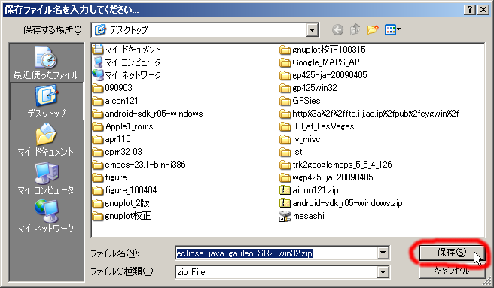This screenshot has height=288, width=494.
Task: Click the ファイル名 filename input field
Action: coord(276,253)
